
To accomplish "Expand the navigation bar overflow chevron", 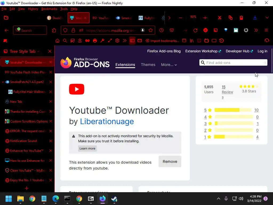I will coord(256,30).
